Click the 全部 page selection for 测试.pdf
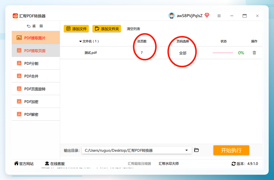 pos(183,53)
